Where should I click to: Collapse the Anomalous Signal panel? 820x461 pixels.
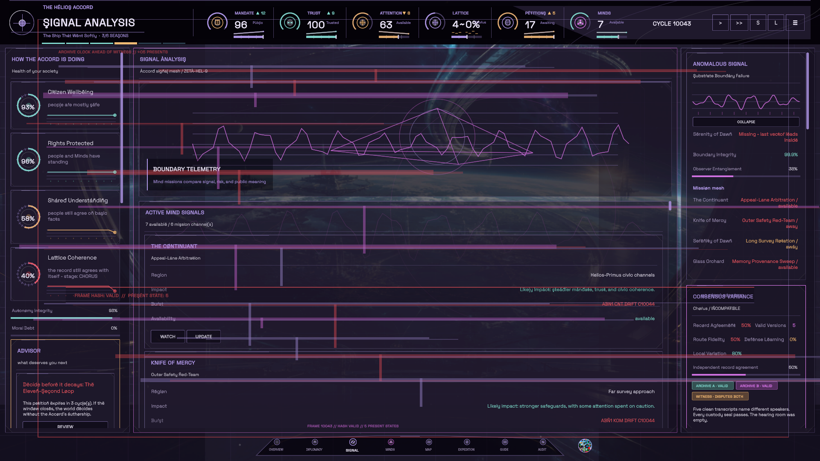(746, 122)
